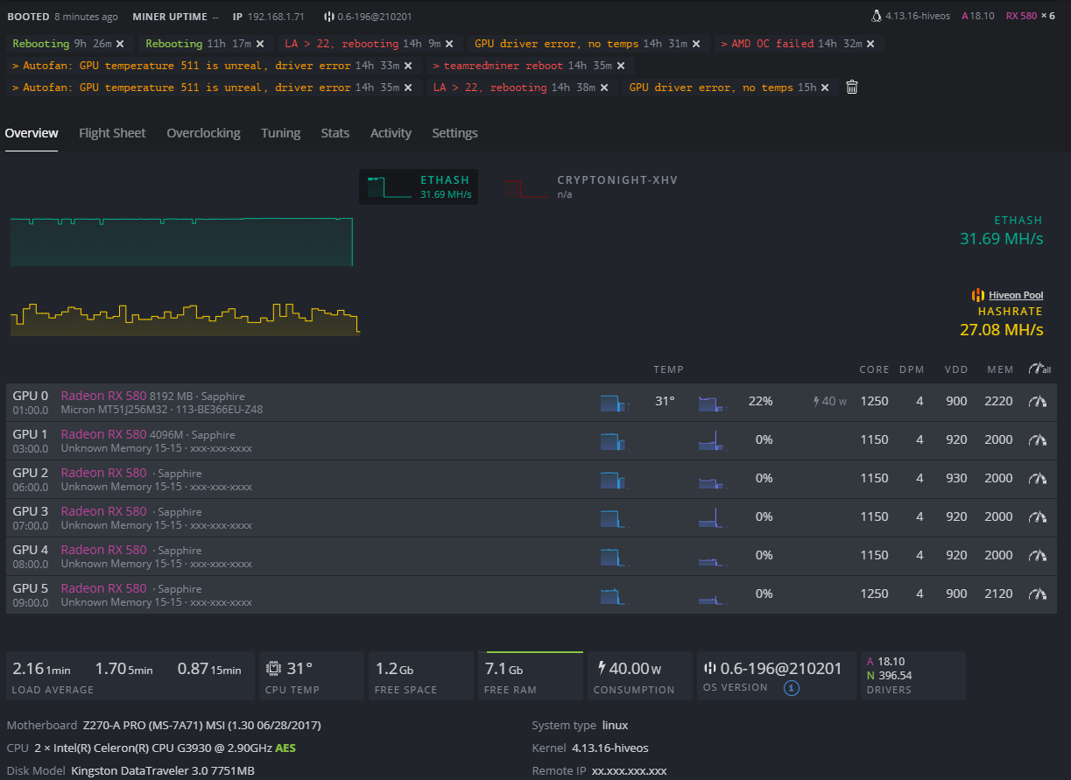Dismiss the 'AMD OC failed' message

pos(870,44)
